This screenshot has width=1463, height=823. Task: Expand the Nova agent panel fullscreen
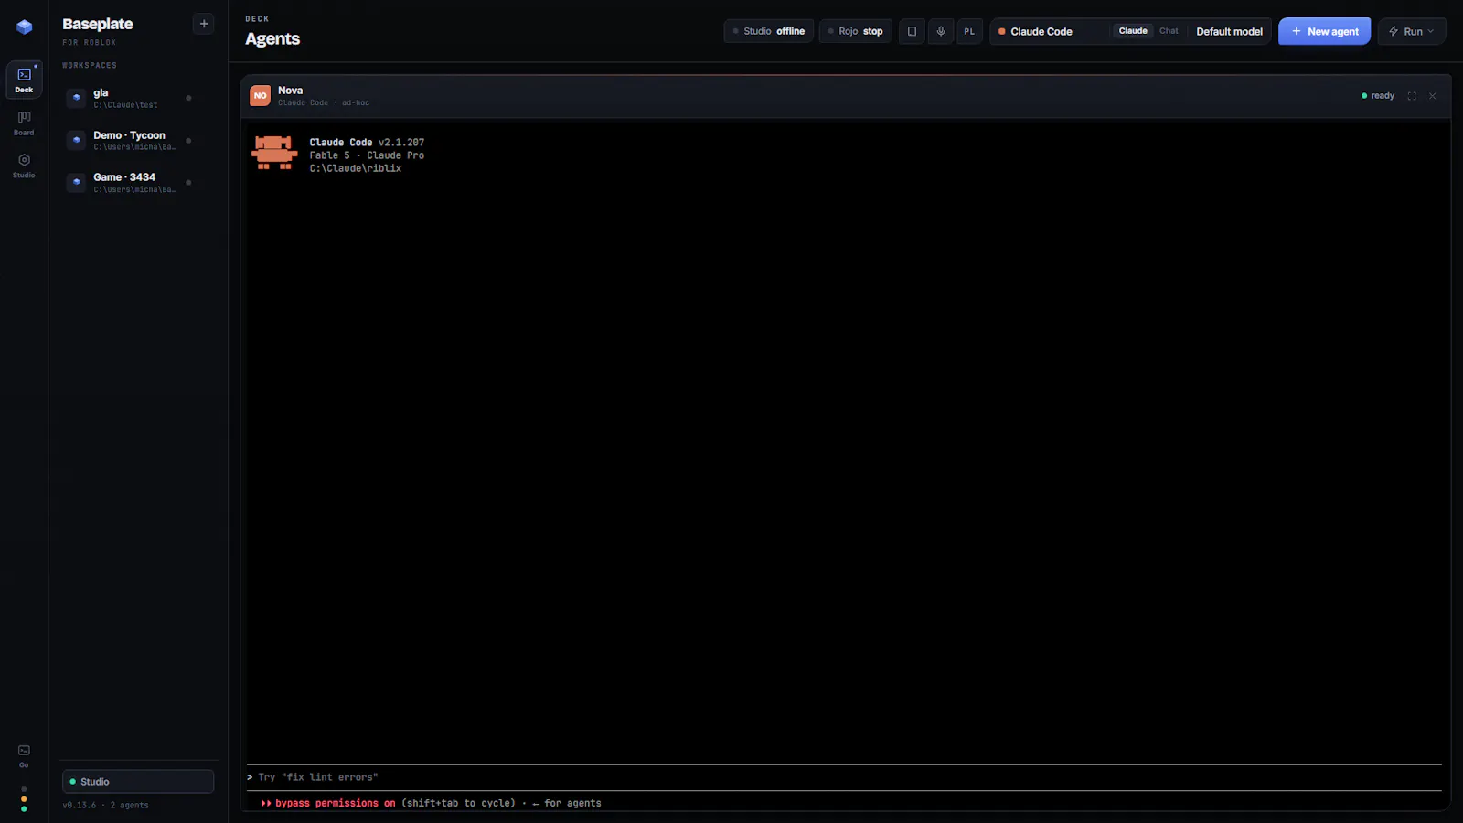(1412, 96)
